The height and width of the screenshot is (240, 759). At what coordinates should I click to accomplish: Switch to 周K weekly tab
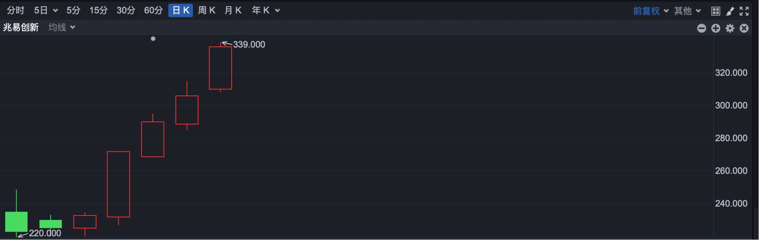pyautogui.click(x=207, y=10)
